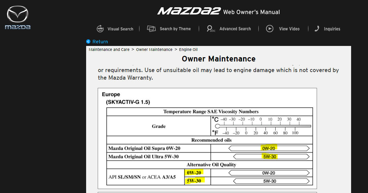368x193 pixels.
Task: Go to the Inquiries page
Action: click(x=332, y=29)
